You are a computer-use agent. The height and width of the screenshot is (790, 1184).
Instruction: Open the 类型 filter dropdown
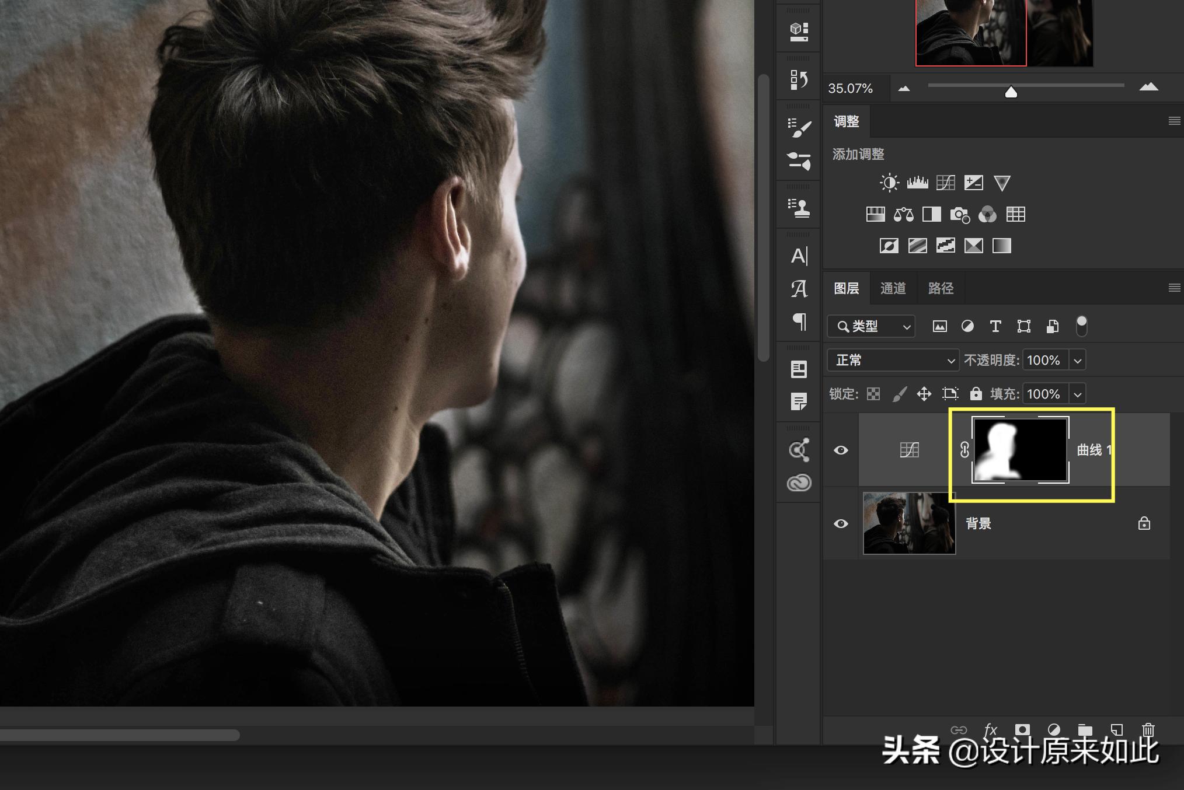pos(871,326)
